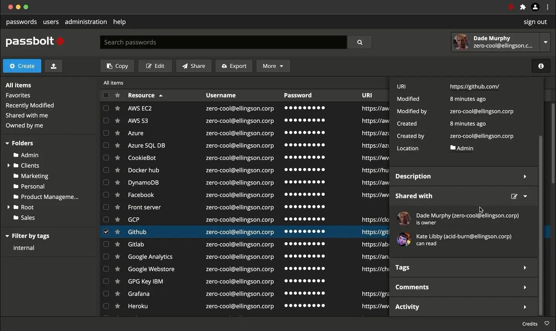This screenshot has width=556, height=331.
Task: Check the GPG Key IBM checkbox
Action: click(106, 282)
